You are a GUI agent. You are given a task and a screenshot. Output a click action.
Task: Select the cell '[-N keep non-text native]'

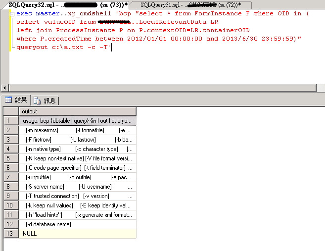78,158
